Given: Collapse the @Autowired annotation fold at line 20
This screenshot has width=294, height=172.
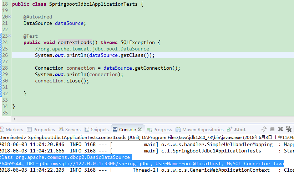Looking at the screenshot, I should (10, 17).
